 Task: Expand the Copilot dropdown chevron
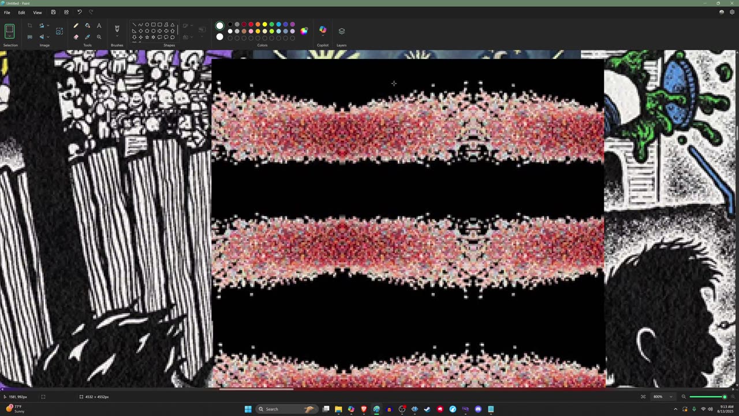coord(323,36)
